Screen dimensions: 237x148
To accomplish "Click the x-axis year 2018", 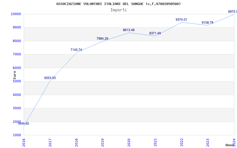I will [x=76, y=142].
